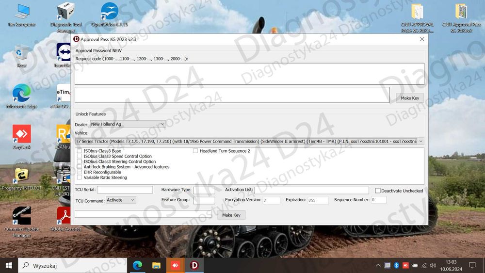Click Make Key beside request code field
This screenshot has height=273, width=485.
(410, 98)
